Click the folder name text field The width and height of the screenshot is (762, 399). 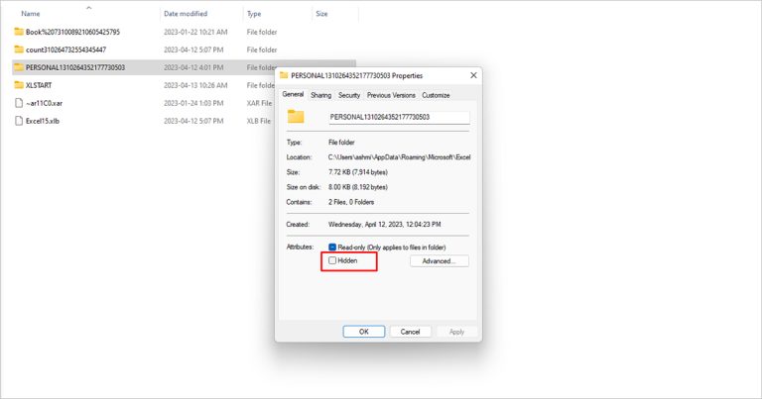[x=398, y=117]
